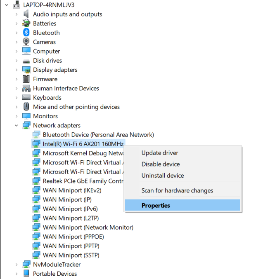Click the WAN Miniport (IP) icon
The width and height of the screenshot is (263, 279).
36,199
